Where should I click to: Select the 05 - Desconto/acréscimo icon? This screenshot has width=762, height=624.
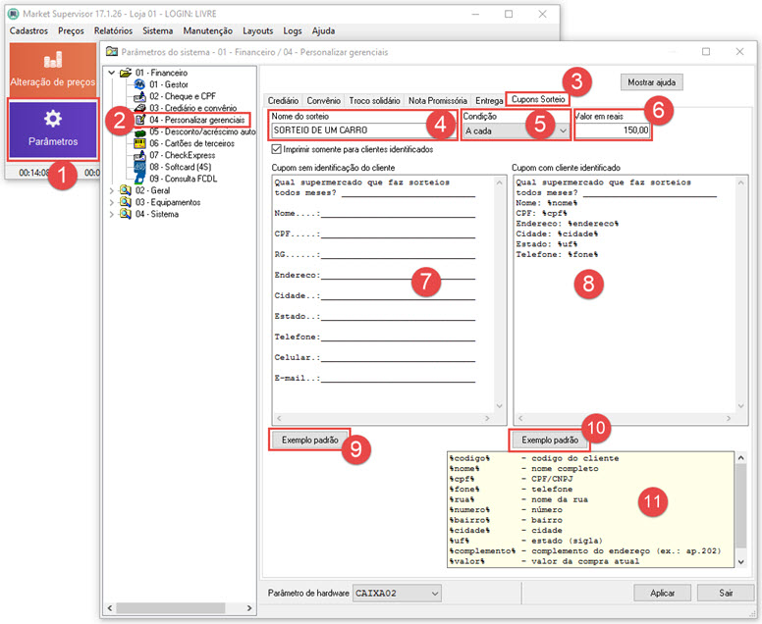pyautogui.click(x=140, y=132)
